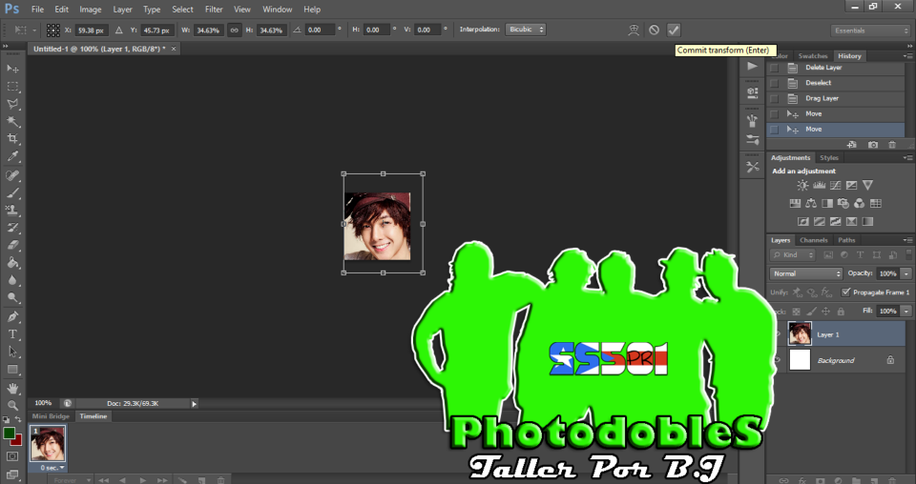Open the Opacity slider arrow
Screen dimensions: 916x484
click(906, 273)
